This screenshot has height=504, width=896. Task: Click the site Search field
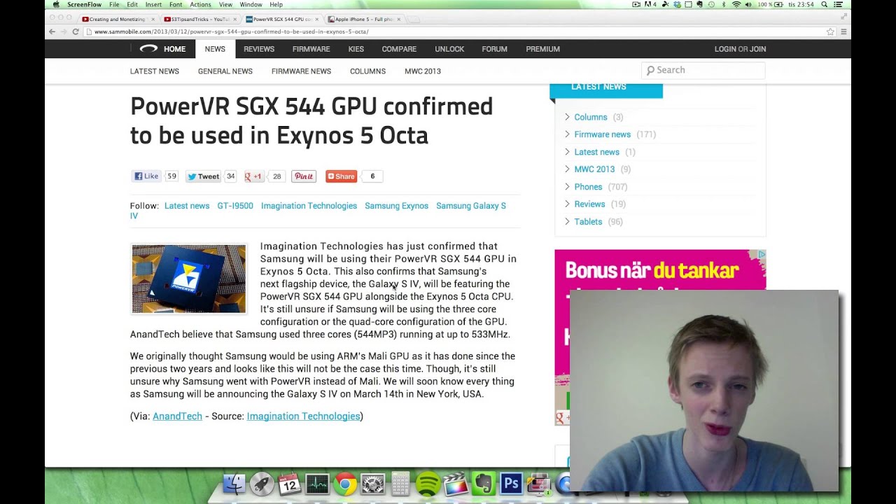point(703,70)
